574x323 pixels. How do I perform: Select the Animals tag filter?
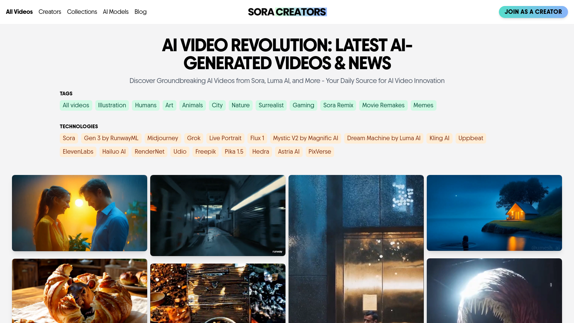(x=192, y=105)
